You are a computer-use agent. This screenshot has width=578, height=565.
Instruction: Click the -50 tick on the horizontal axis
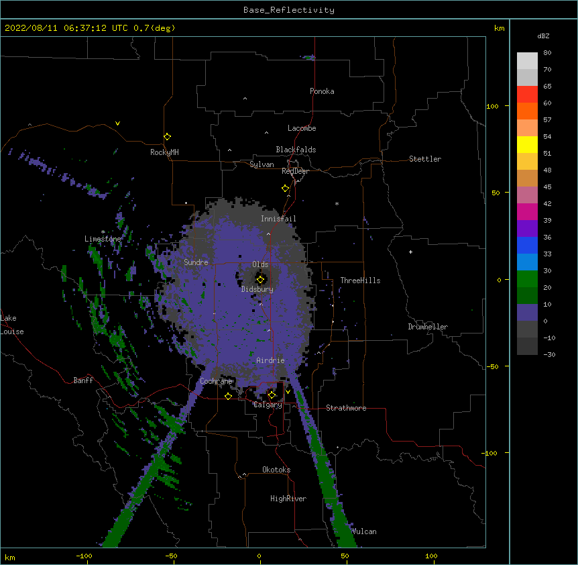tap(172, 556)
